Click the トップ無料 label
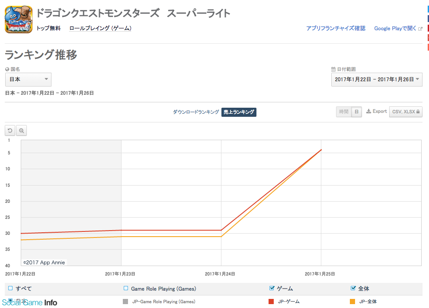This screenshot has width=429, height=308. (48, 28)
